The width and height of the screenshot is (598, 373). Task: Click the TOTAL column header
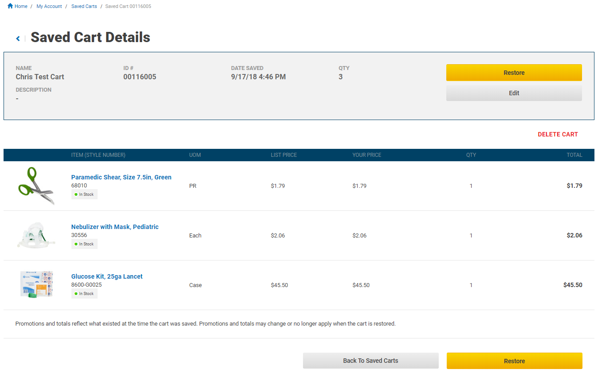[x=574, y=155]
